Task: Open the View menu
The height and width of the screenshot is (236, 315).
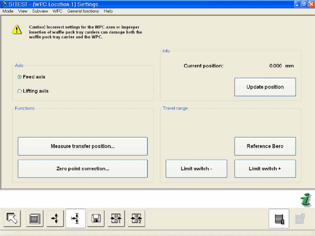Action: (x=23, y=11)
